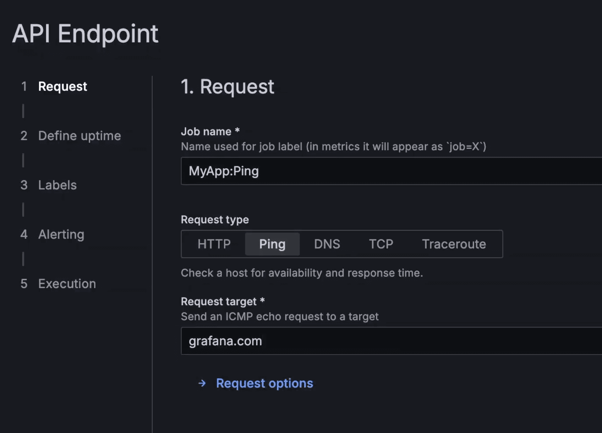Go to step 2 Define uptime
Screen dimensions: 602x433
[80, 136]
